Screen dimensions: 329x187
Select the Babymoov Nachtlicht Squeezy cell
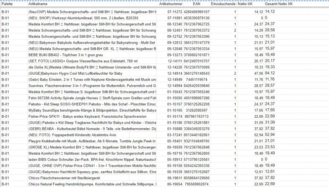[x=92, y=172]
